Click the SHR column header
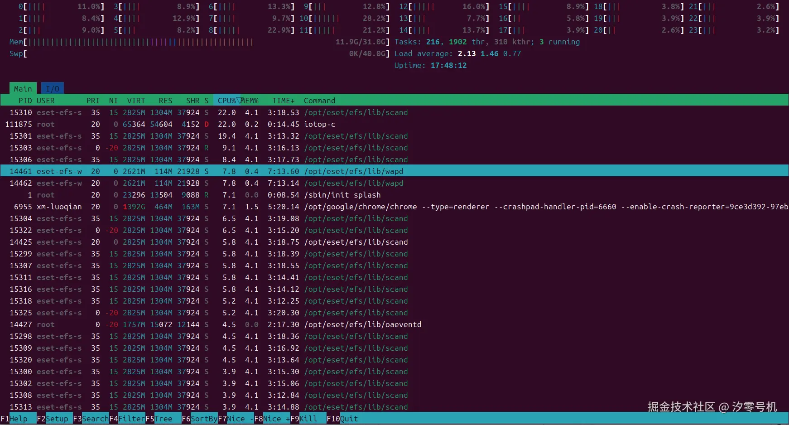This screenshot has width=789, height=425. (x=192, y=101)
